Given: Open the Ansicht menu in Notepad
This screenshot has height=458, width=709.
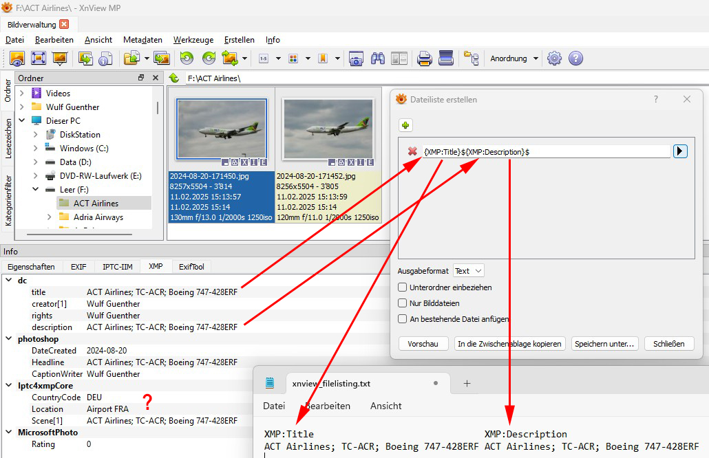Looking at the screenshot, I should (x=385, y=406).
